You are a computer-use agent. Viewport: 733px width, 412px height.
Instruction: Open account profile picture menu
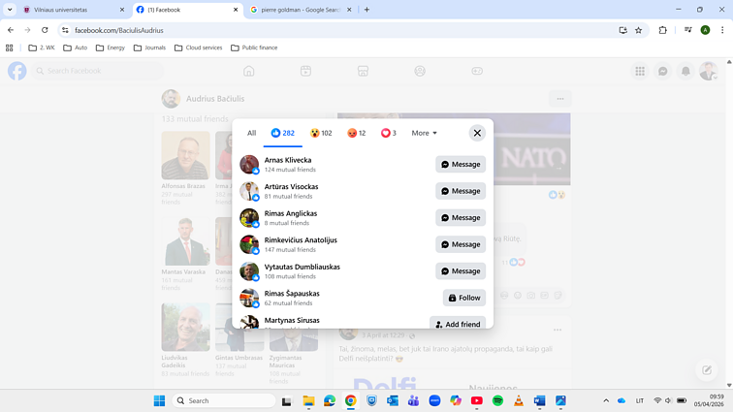tap(708, 71)
